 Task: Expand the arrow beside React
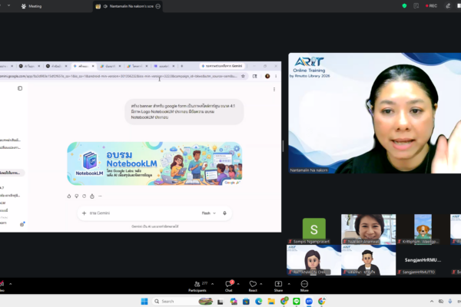coord(260,284)
